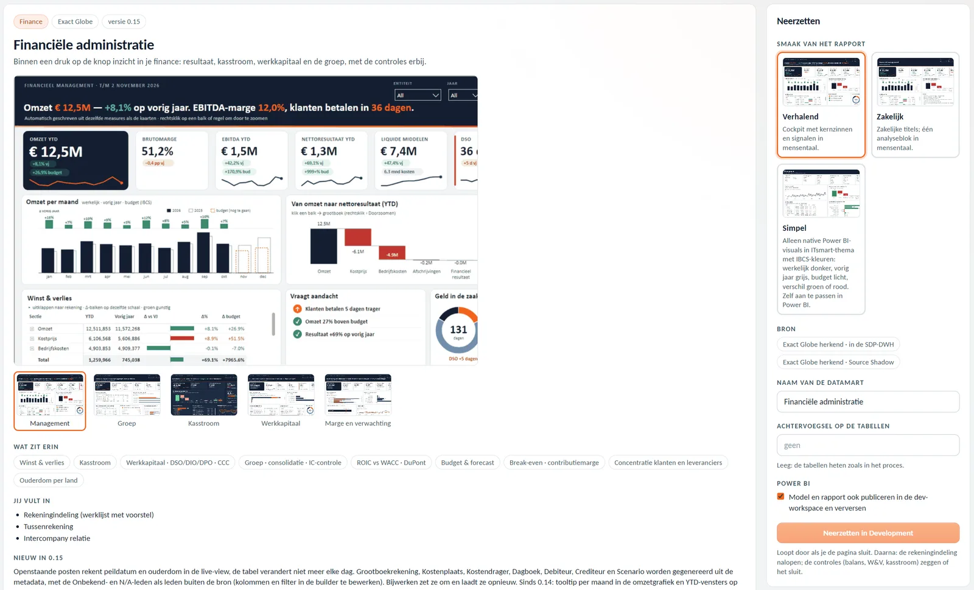Click the Finance tag chip
Viewport: 974px width, 590px height.
31,22
